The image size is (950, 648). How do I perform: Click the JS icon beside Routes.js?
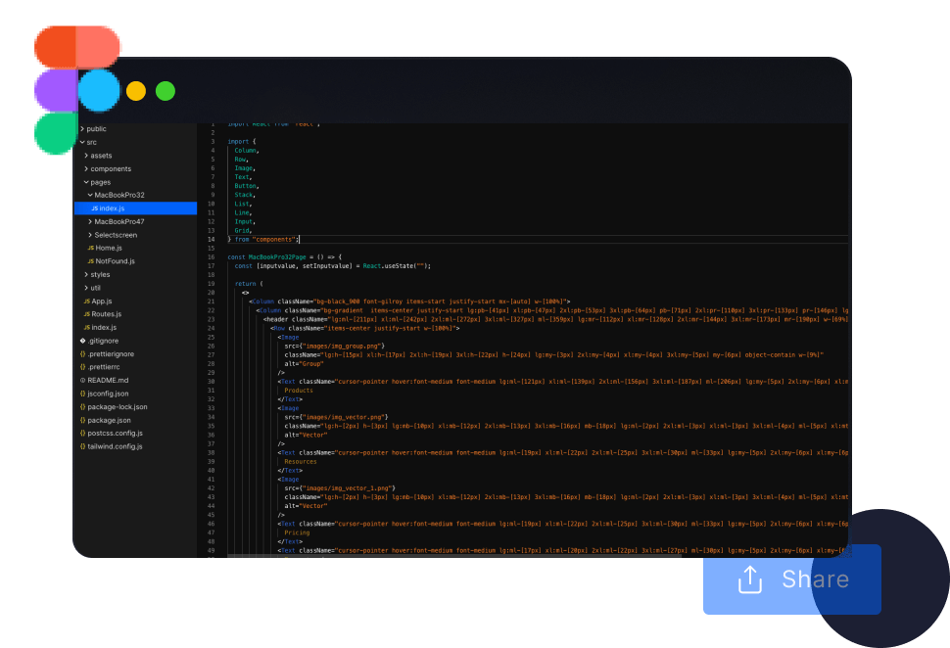coord(86,314)
